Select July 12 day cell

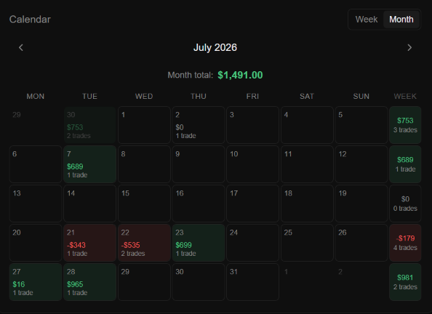[x=361, y=164]
